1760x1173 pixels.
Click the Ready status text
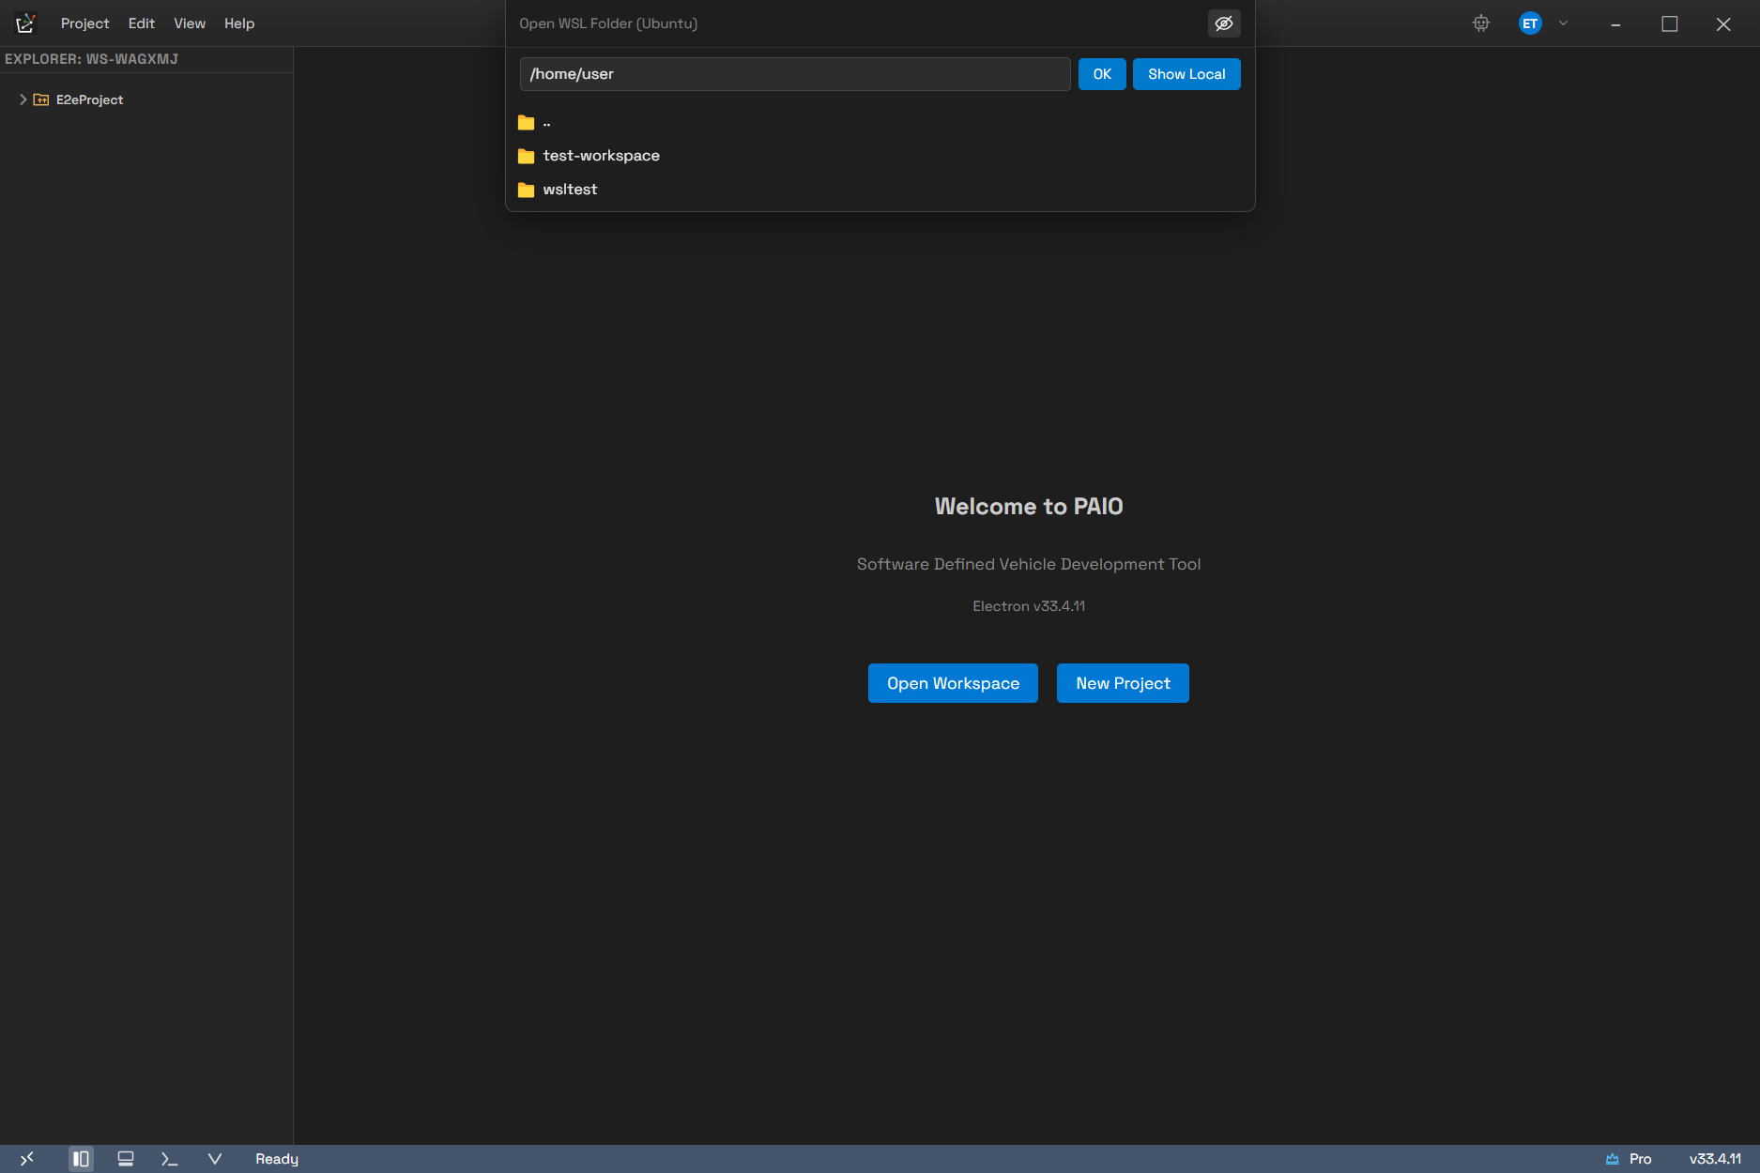click(277, 1159)
